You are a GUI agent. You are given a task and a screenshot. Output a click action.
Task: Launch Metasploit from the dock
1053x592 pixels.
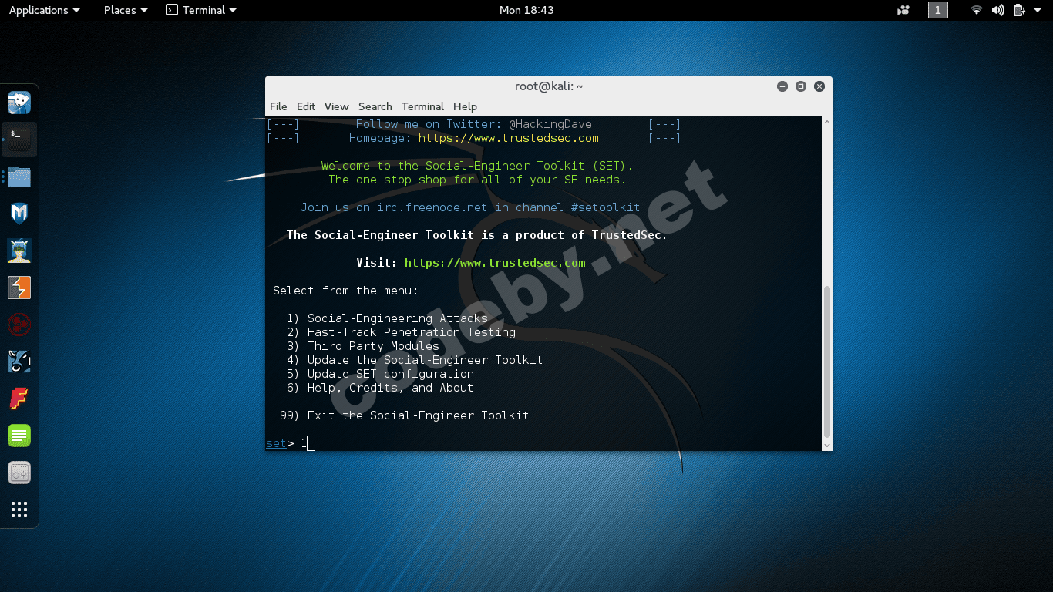(19, 214)
